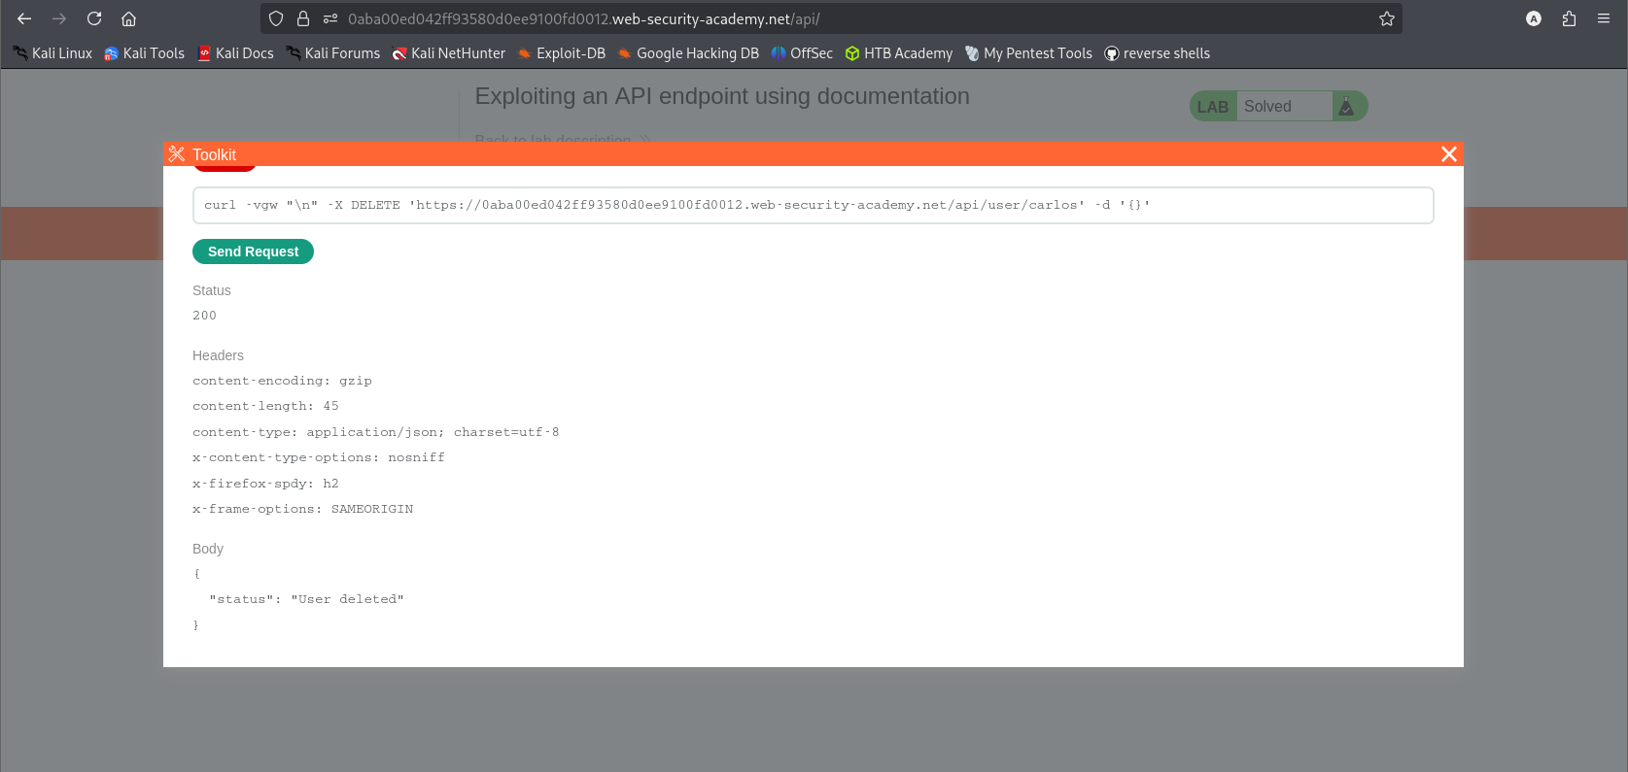Go to the browser home page
This screenshot has height=772, width=1628.
click(128, 18)
